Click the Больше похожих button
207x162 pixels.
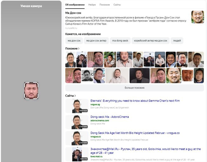coord(134,88)
